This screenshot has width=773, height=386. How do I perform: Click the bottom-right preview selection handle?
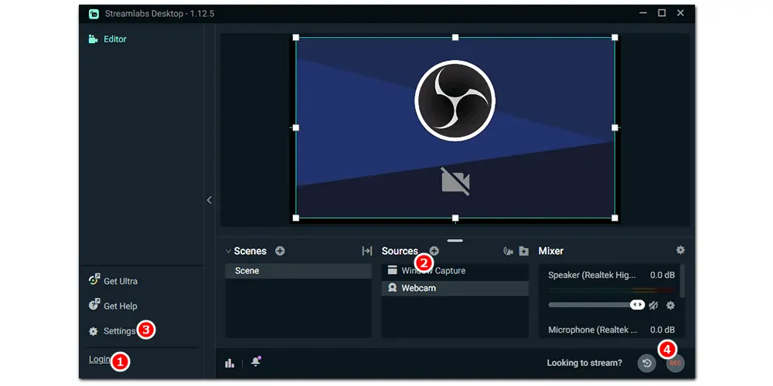coord(615,218)
